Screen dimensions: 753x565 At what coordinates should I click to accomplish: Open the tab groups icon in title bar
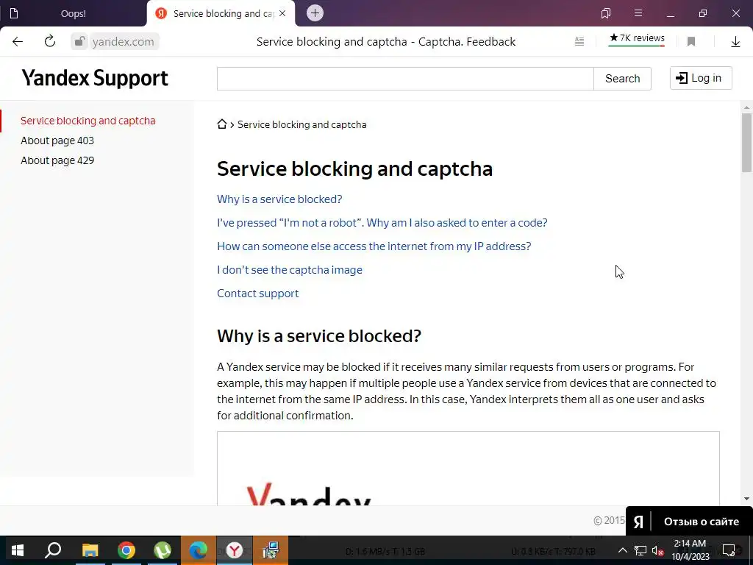[x=606, y=13]
